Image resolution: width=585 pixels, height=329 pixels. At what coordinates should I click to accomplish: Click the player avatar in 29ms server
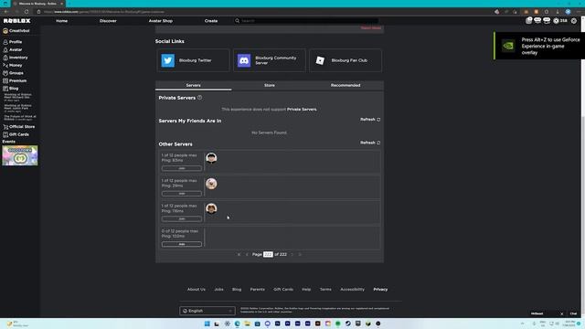click(x=211, y=184)
